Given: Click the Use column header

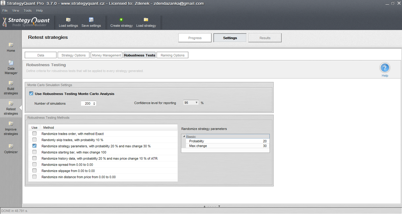Looking at the screenshot, I should pyautogui.click(x=35, y=127).
